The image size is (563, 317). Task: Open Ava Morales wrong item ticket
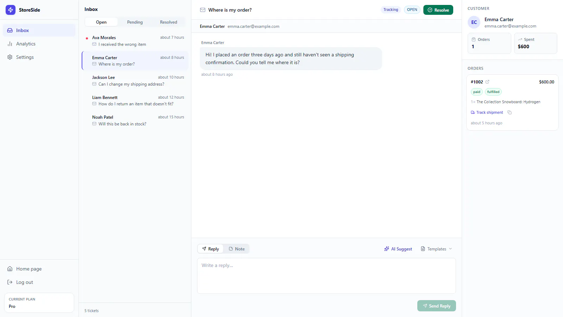click(x=135, y=41)
